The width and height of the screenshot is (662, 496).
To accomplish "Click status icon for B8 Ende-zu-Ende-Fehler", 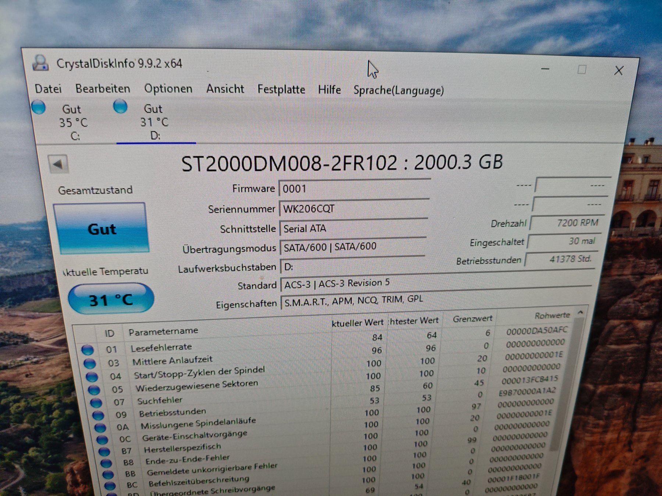I will [x=106, y=463].
